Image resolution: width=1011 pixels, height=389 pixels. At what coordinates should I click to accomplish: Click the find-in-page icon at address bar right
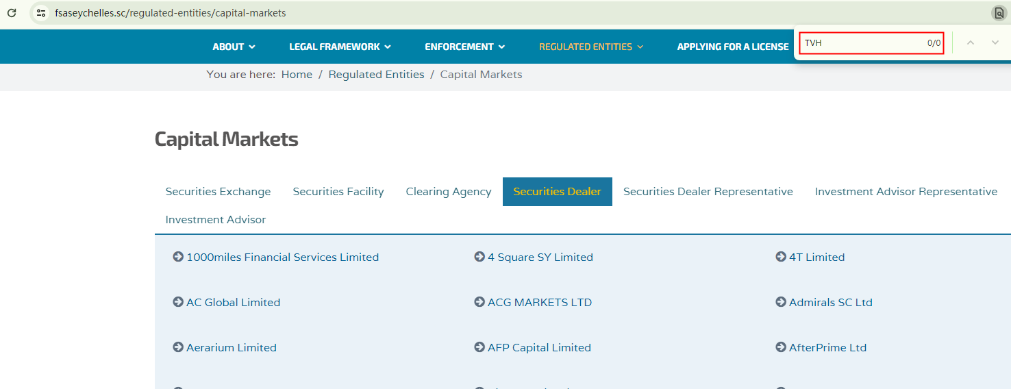999,13
